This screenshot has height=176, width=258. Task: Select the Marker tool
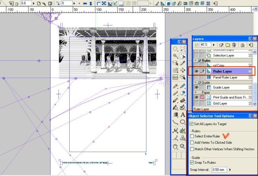click(183, 86)
